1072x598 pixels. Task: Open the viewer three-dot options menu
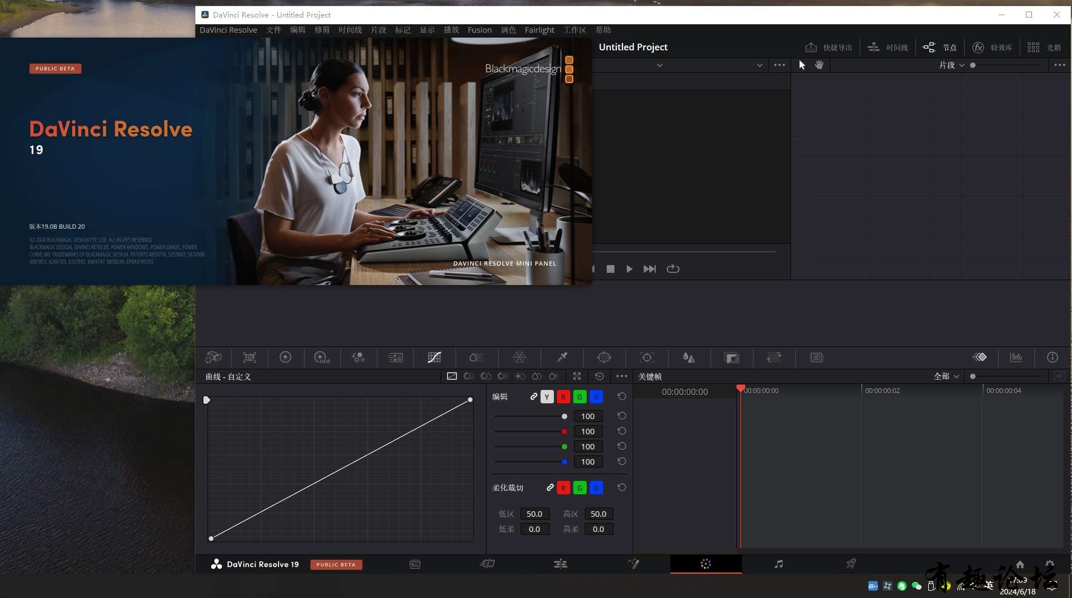pos(780,65)
